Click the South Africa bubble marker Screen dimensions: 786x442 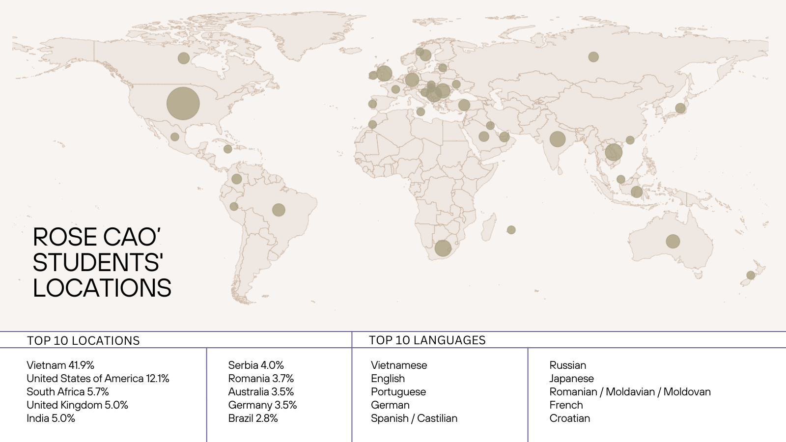(443, 248)
